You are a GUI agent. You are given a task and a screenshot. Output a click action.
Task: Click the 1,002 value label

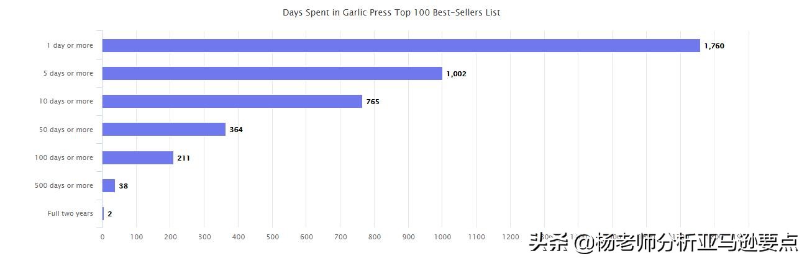[x=456, y=74]
